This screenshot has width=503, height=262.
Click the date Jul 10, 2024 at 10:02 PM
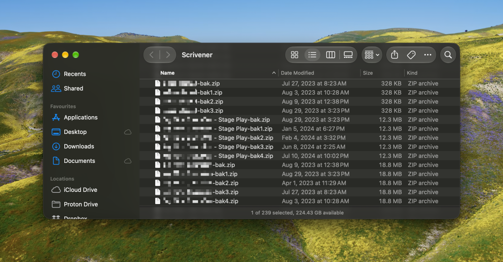click(x=315, y=156)
